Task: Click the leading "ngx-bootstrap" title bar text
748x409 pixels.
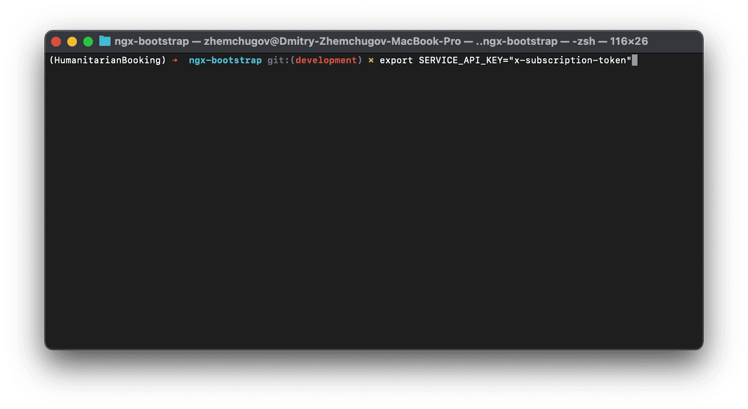Action: pyautogui.click(x=151, y=41)
